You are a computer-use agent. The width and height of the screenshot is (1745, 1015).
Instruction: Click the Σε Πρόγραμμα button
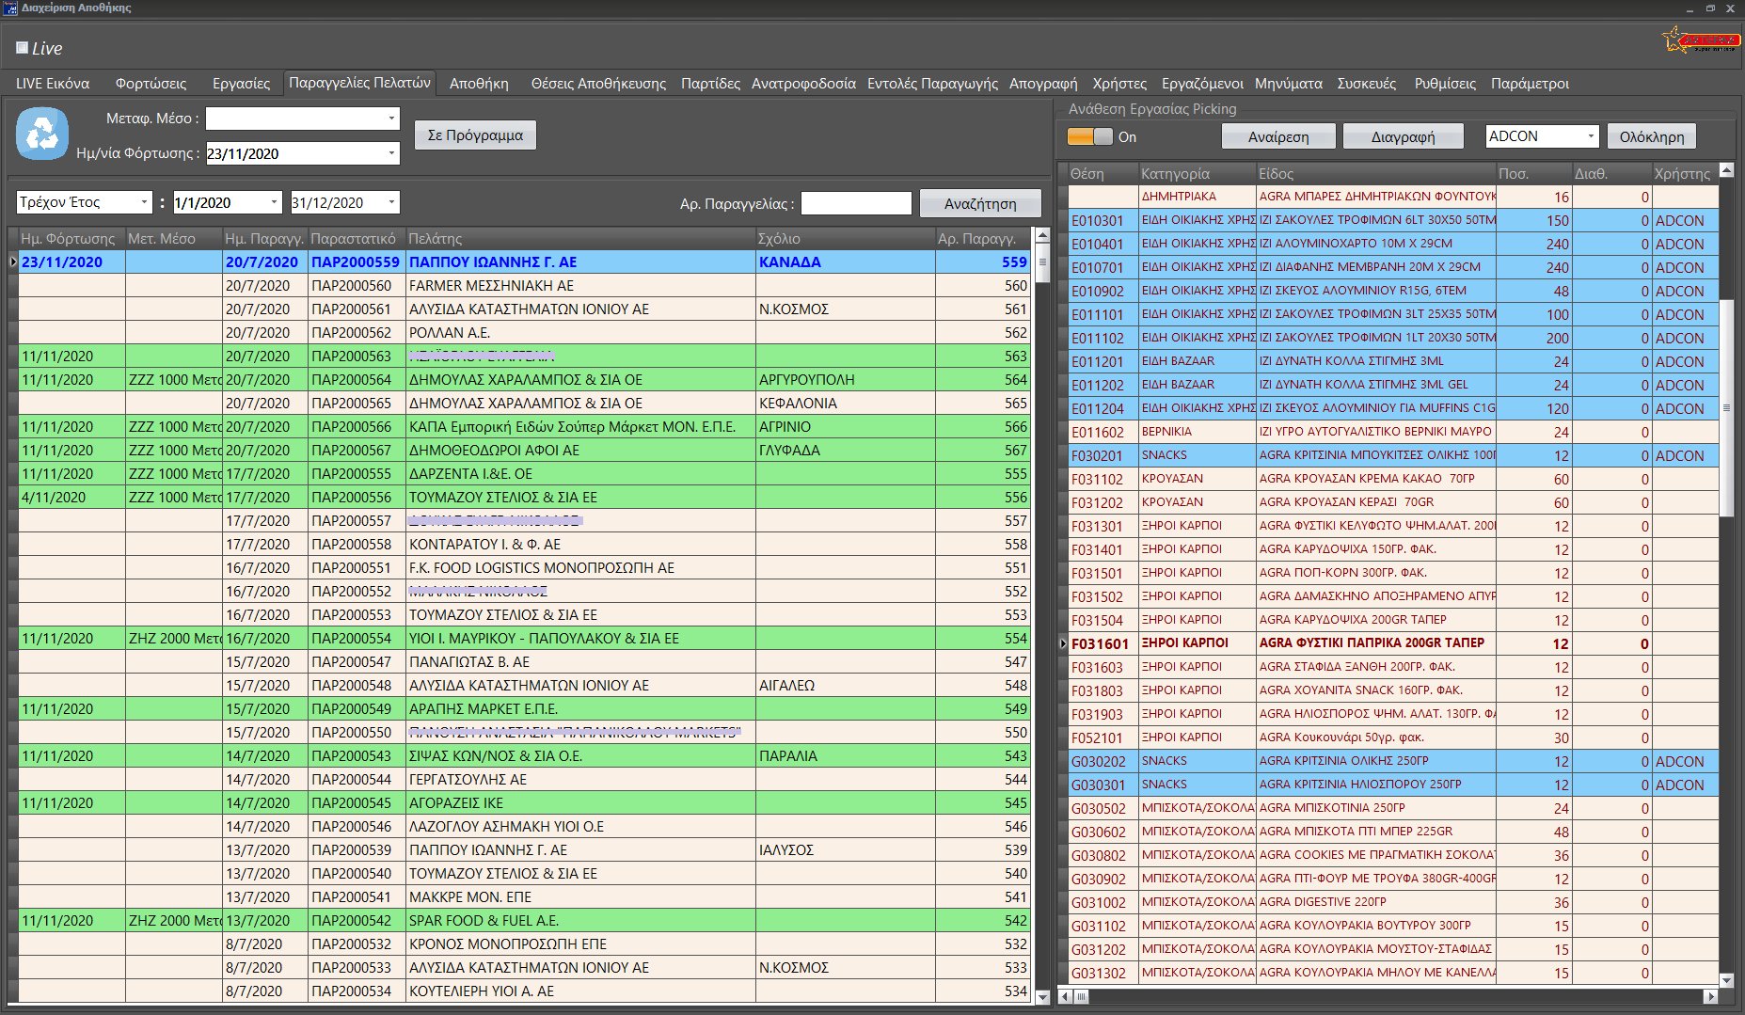475,135
